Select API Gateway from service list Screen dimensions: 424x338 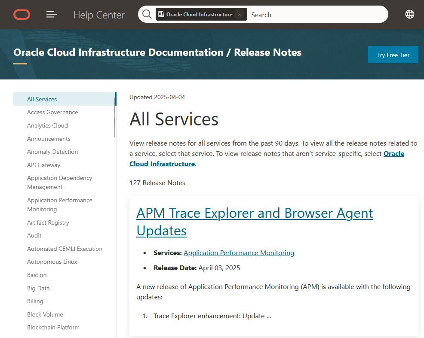(43, 165)
